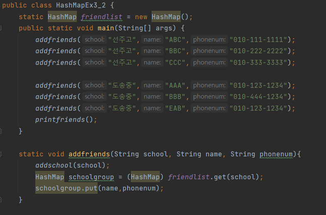Click the underlined schoolgroup variable declaration

coord(91,177)
